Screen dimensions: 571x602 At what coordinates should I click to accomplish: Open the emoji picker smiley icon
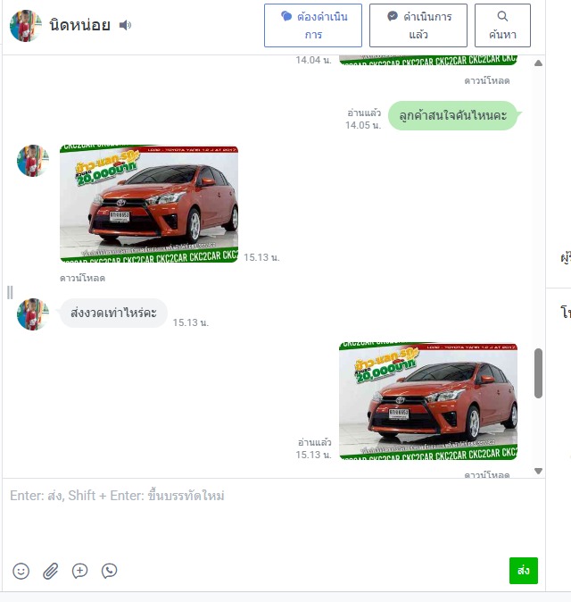(x=21, y=571)
